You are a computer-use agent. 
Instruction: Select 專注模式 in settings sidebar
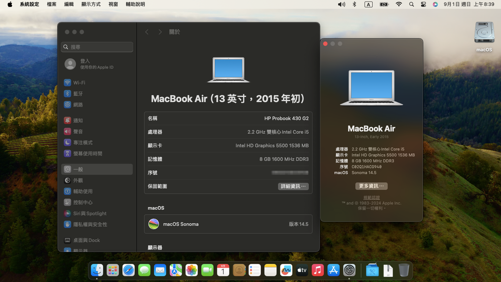point(97,142)
